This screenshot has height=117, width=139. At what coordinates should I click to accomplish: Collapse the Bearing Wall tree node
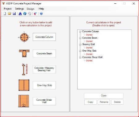click(80, 45)
